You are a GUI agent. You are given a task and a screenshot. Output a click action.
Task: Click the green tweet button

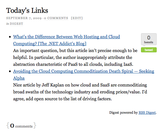point(149,50)
